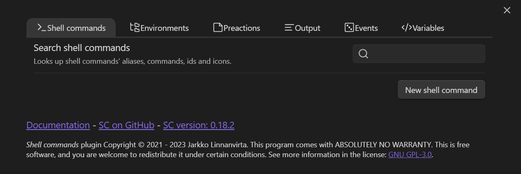This screenshot has width=521, height=174.
Task: Click the text lines icon beside Output
Action: tap(289, 28)
